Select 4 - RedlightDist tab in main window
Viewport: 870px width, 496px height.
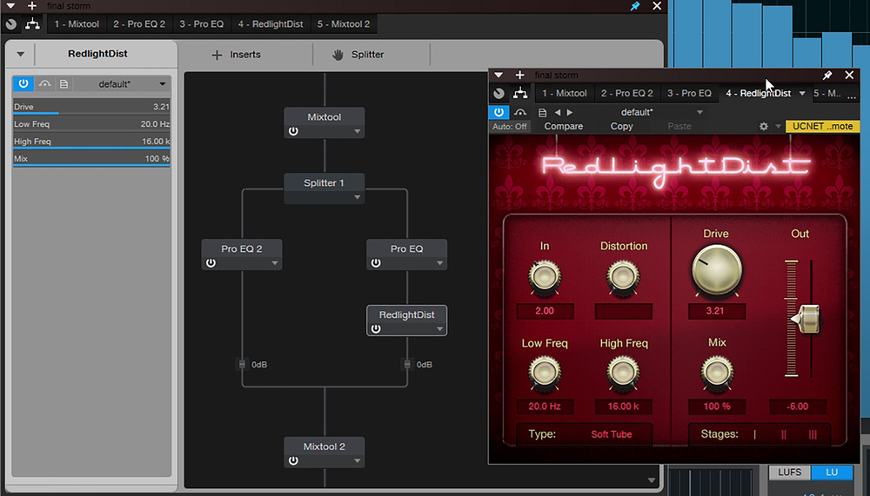click(x=271, y=23)
